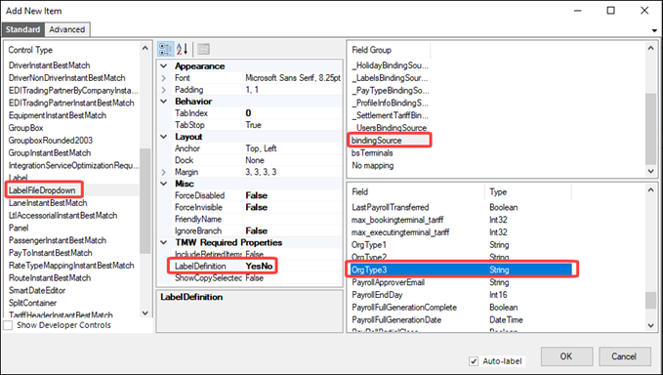Pick GroupboxRounded2003 control type
The height and width of the screenshot is (375, 663).
51,141
